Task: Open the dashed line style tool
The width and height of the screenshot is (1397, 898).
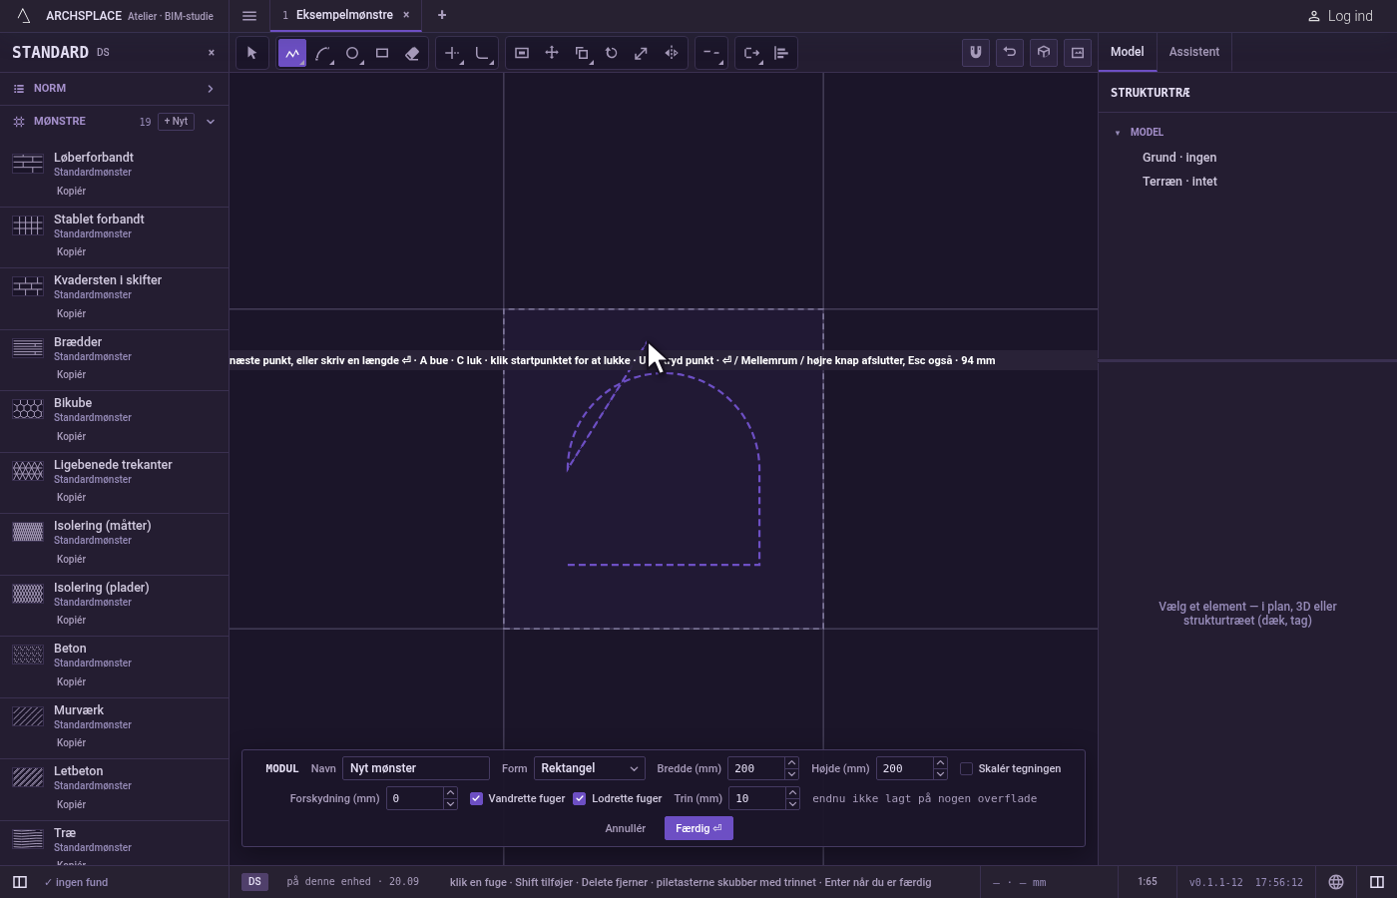Action: (710, 53)
